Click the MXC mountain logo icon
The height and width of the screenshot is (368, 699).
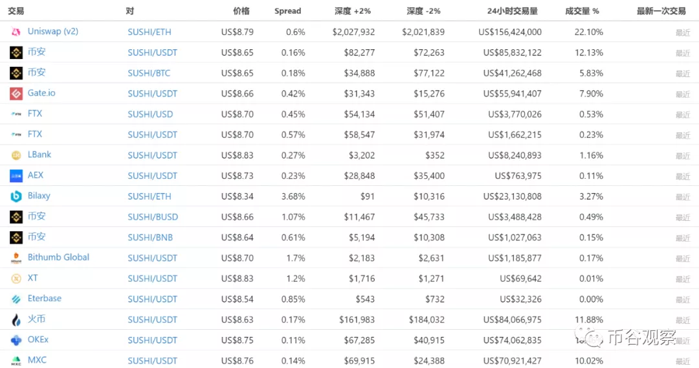tap(16, 360)
